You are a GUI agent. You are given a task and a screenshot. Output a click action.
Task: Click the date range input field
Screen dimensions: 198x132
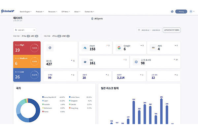point(149,30)
